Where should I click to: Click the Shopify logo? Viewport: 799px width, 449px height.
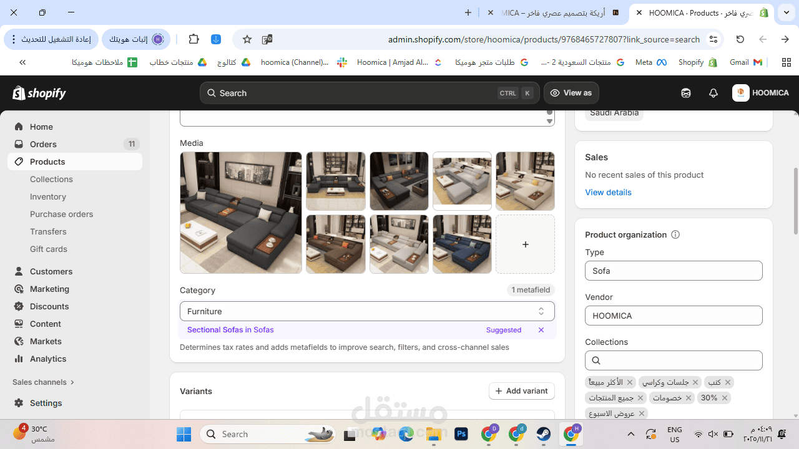[39, 93]
